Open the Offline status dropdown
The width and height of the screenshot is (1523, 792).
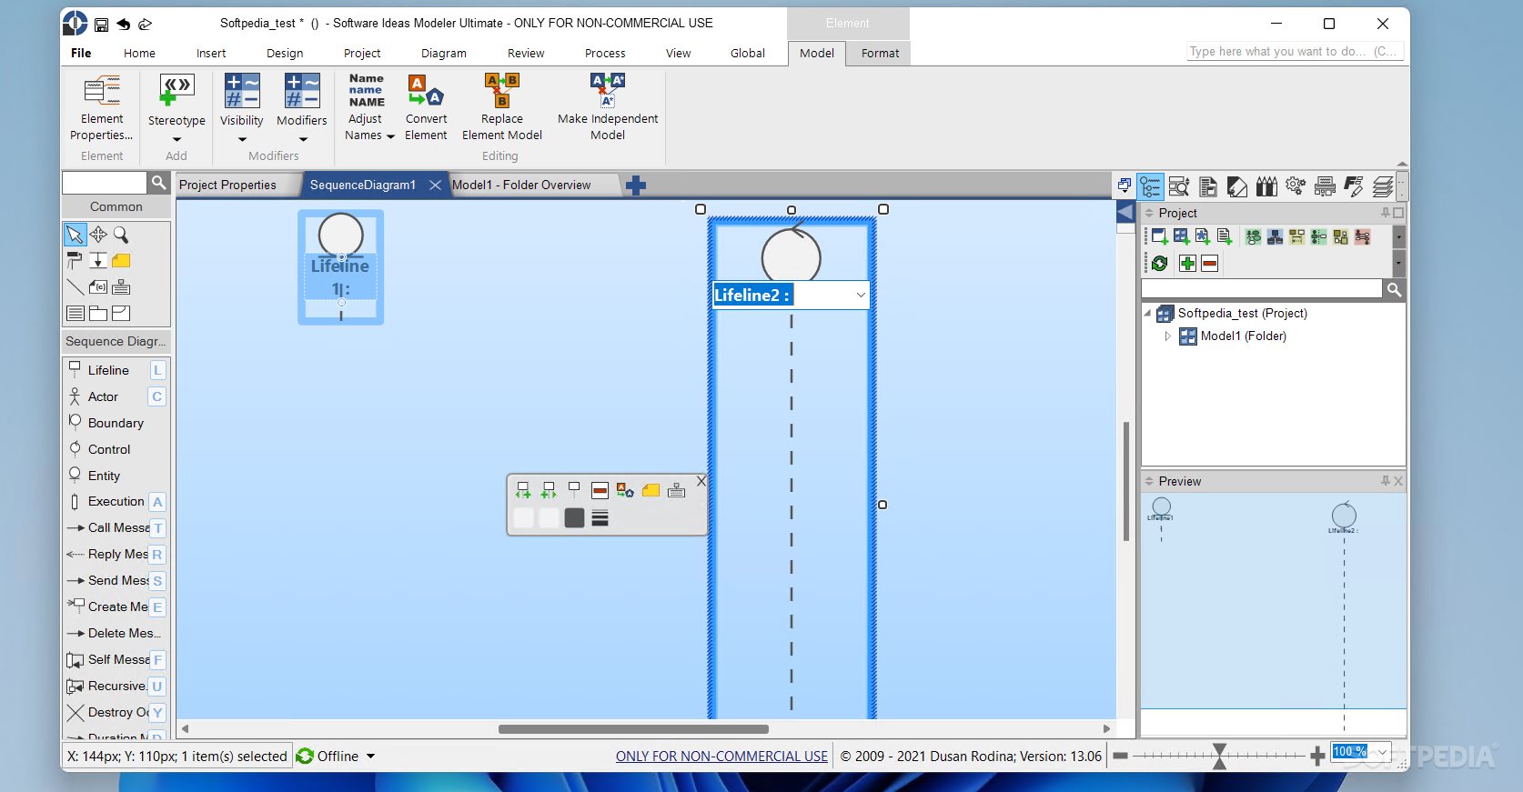(x=370, y=756)
